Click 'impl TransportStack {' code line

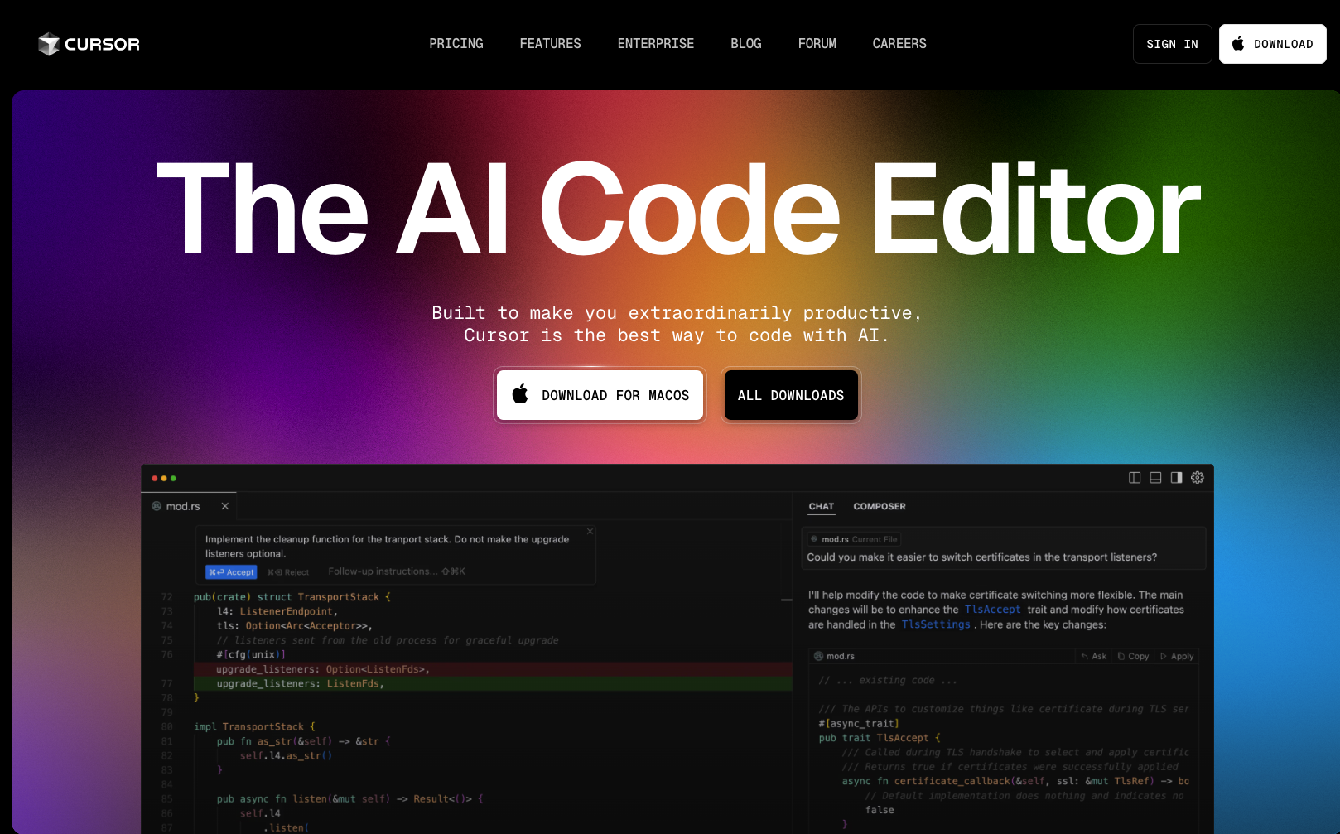(x=254, y=727)
